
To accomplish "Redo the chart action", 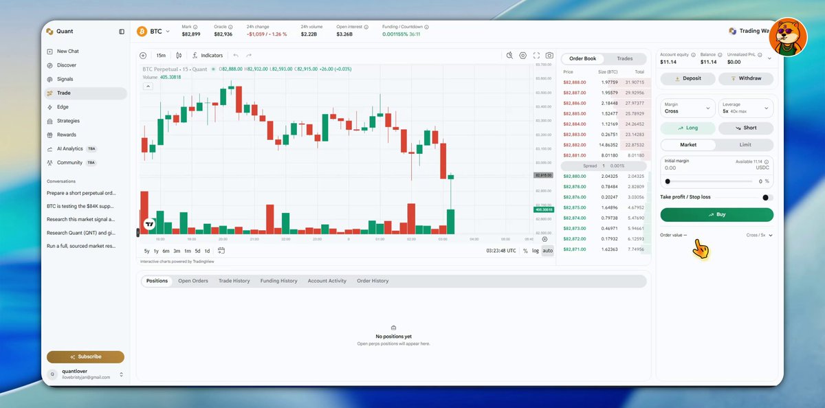I will (249, 56).
